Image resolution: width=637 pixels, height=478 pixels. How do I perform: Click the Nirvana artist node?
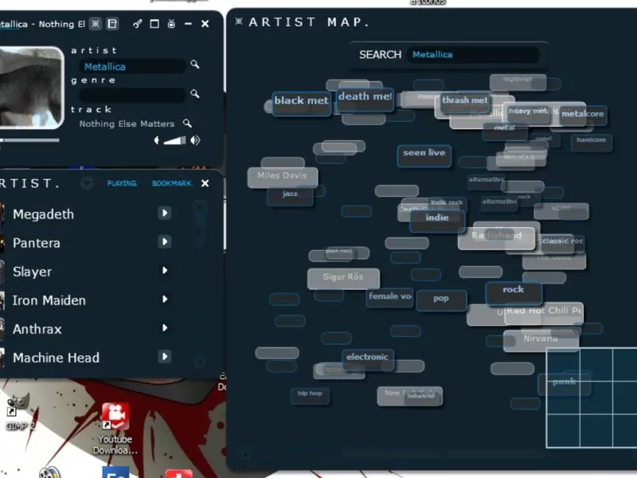pos(541,341)
